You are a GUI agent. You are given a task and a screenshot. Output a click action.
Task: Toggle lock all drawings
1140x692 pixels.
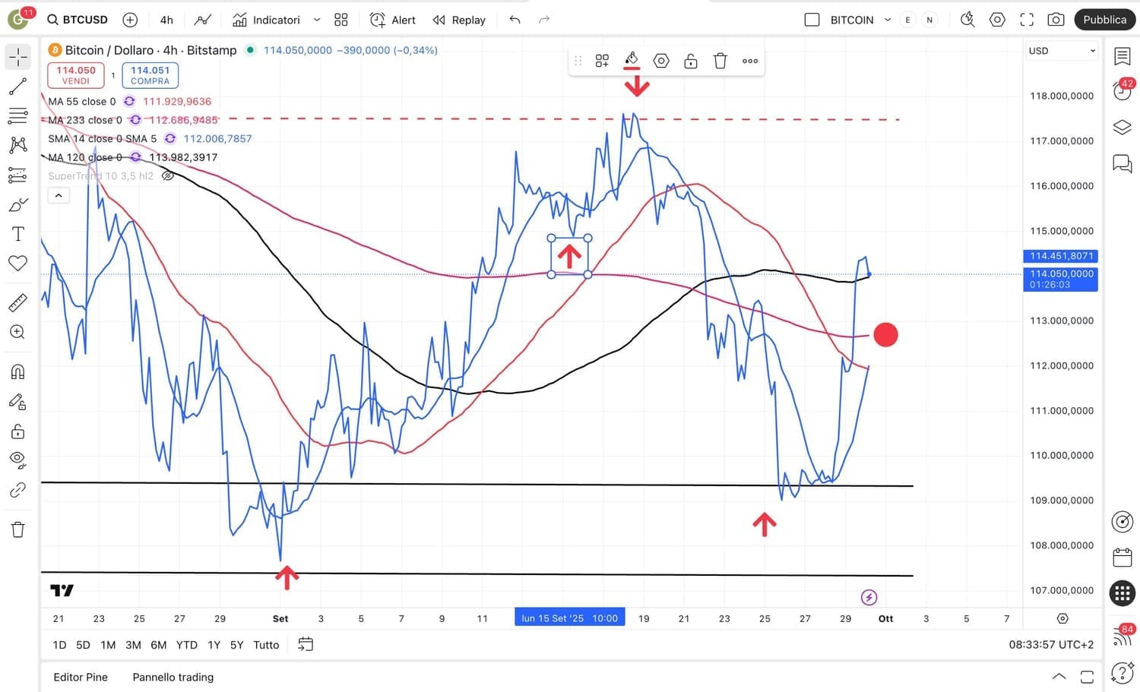18,431
